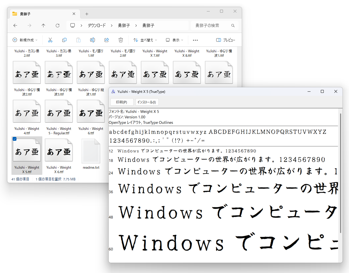Image resolution: width=349 pixels, height=273 pixels.
Task: Click the font viewer's application icon
Action: click(113, 91)
